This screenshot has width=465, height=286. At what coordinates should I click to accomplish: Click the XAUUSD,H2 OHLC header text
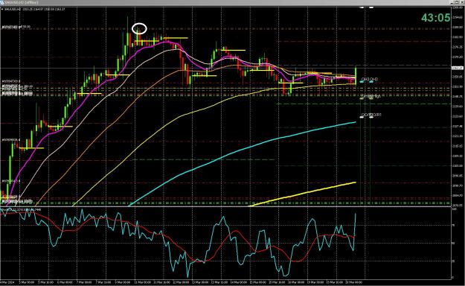point(34,9)
